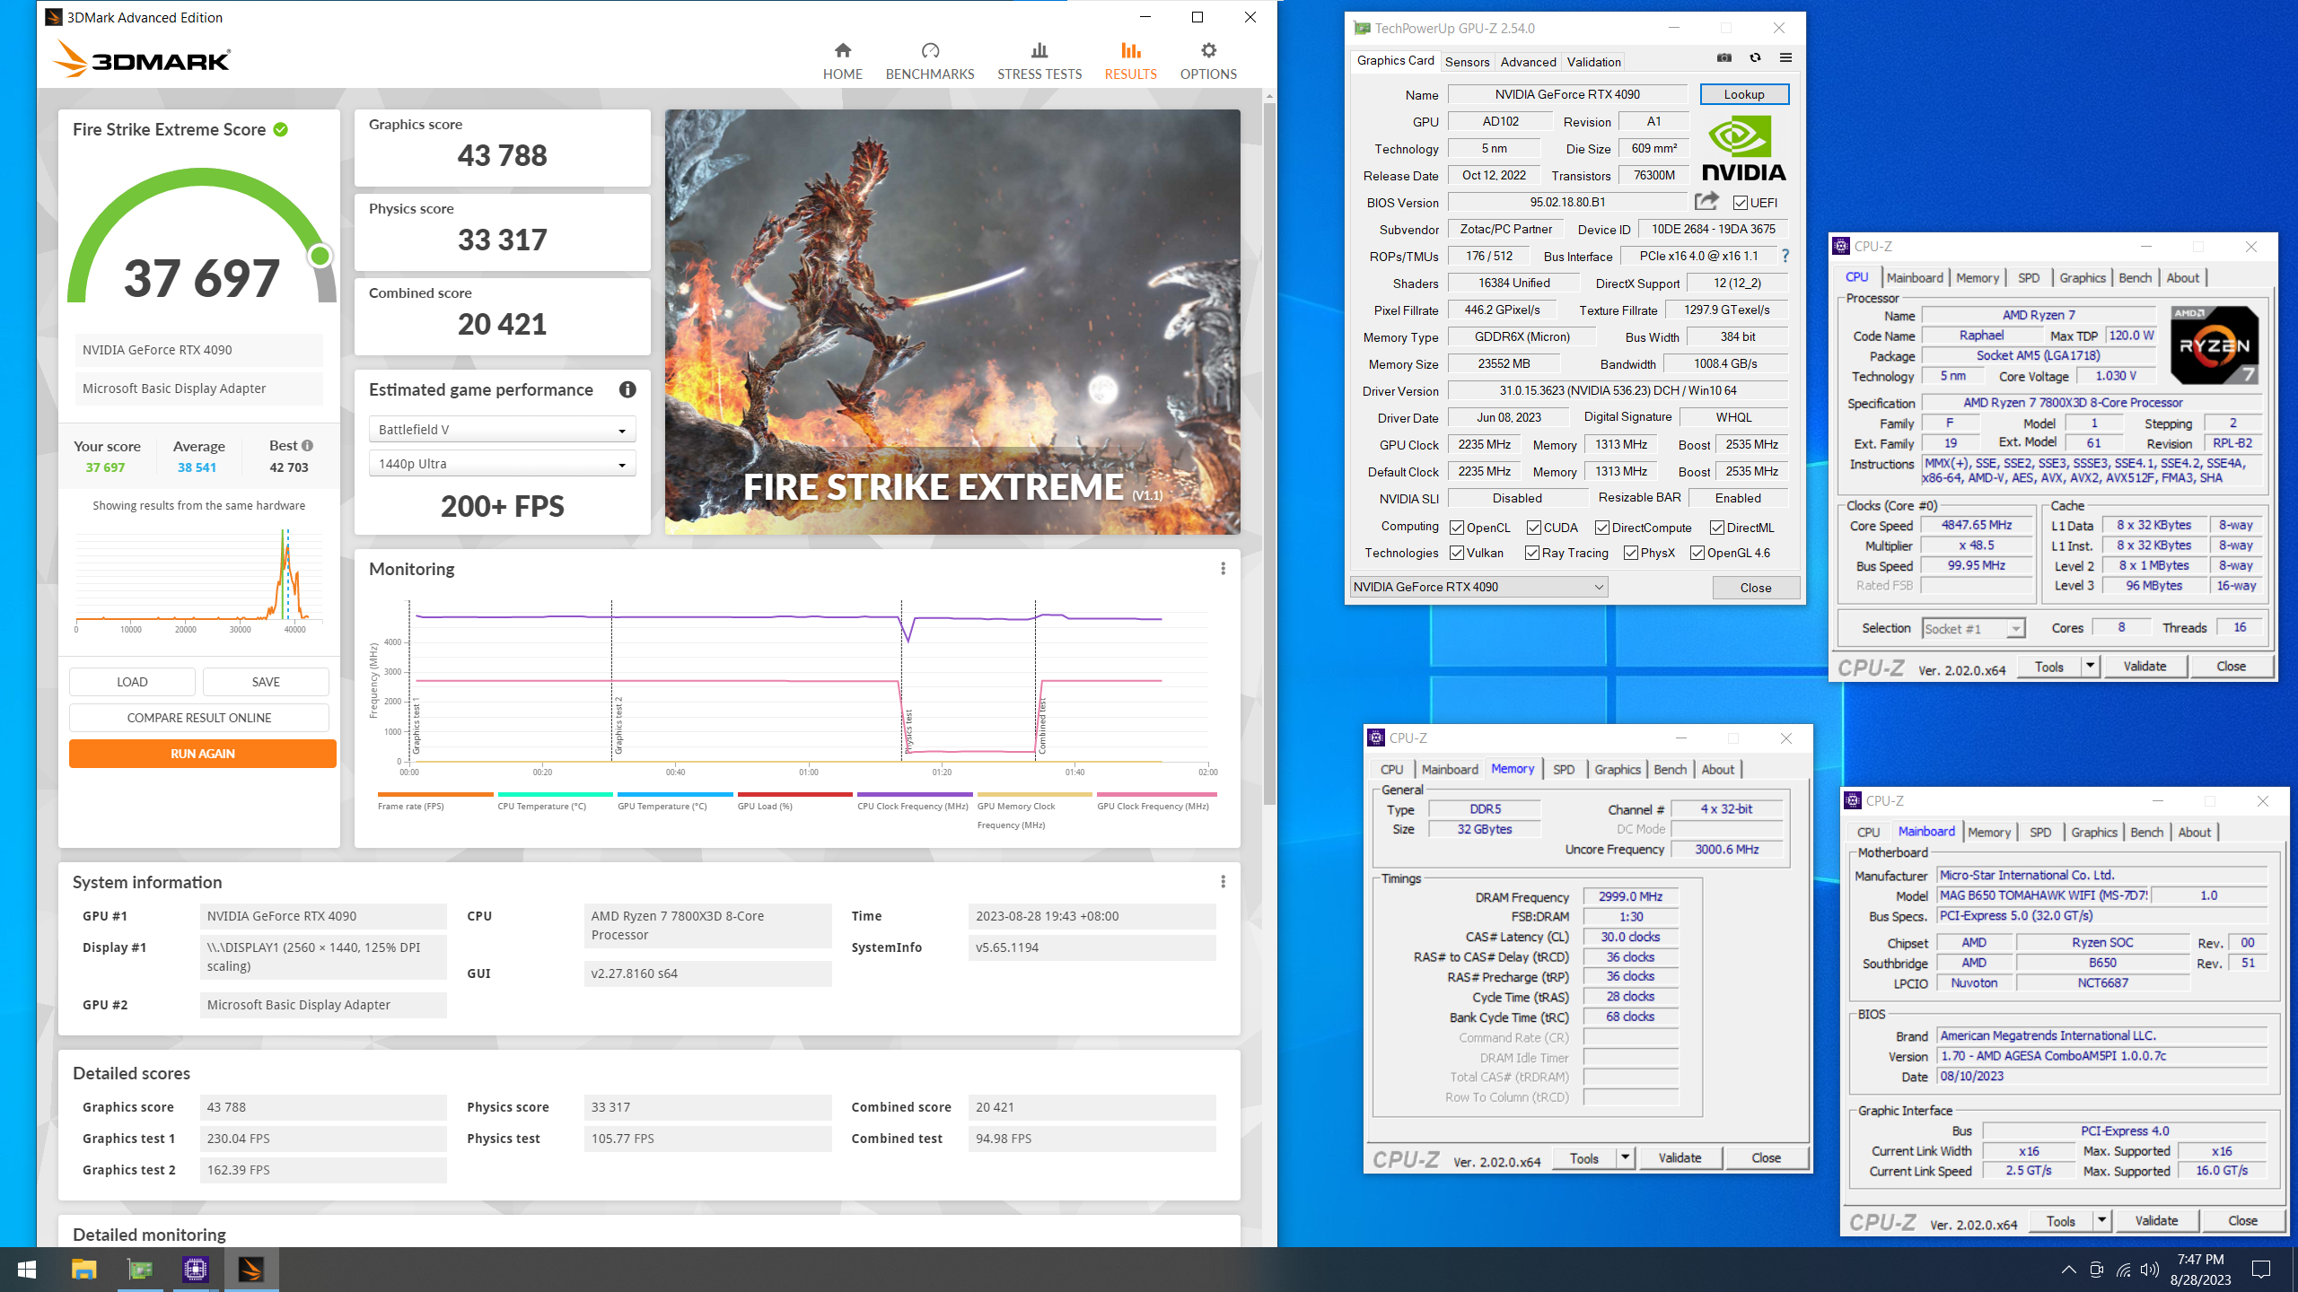Open the Graphics tab in the CPU-Z Mainboard window
2298x1292 pixels.
2094,833
